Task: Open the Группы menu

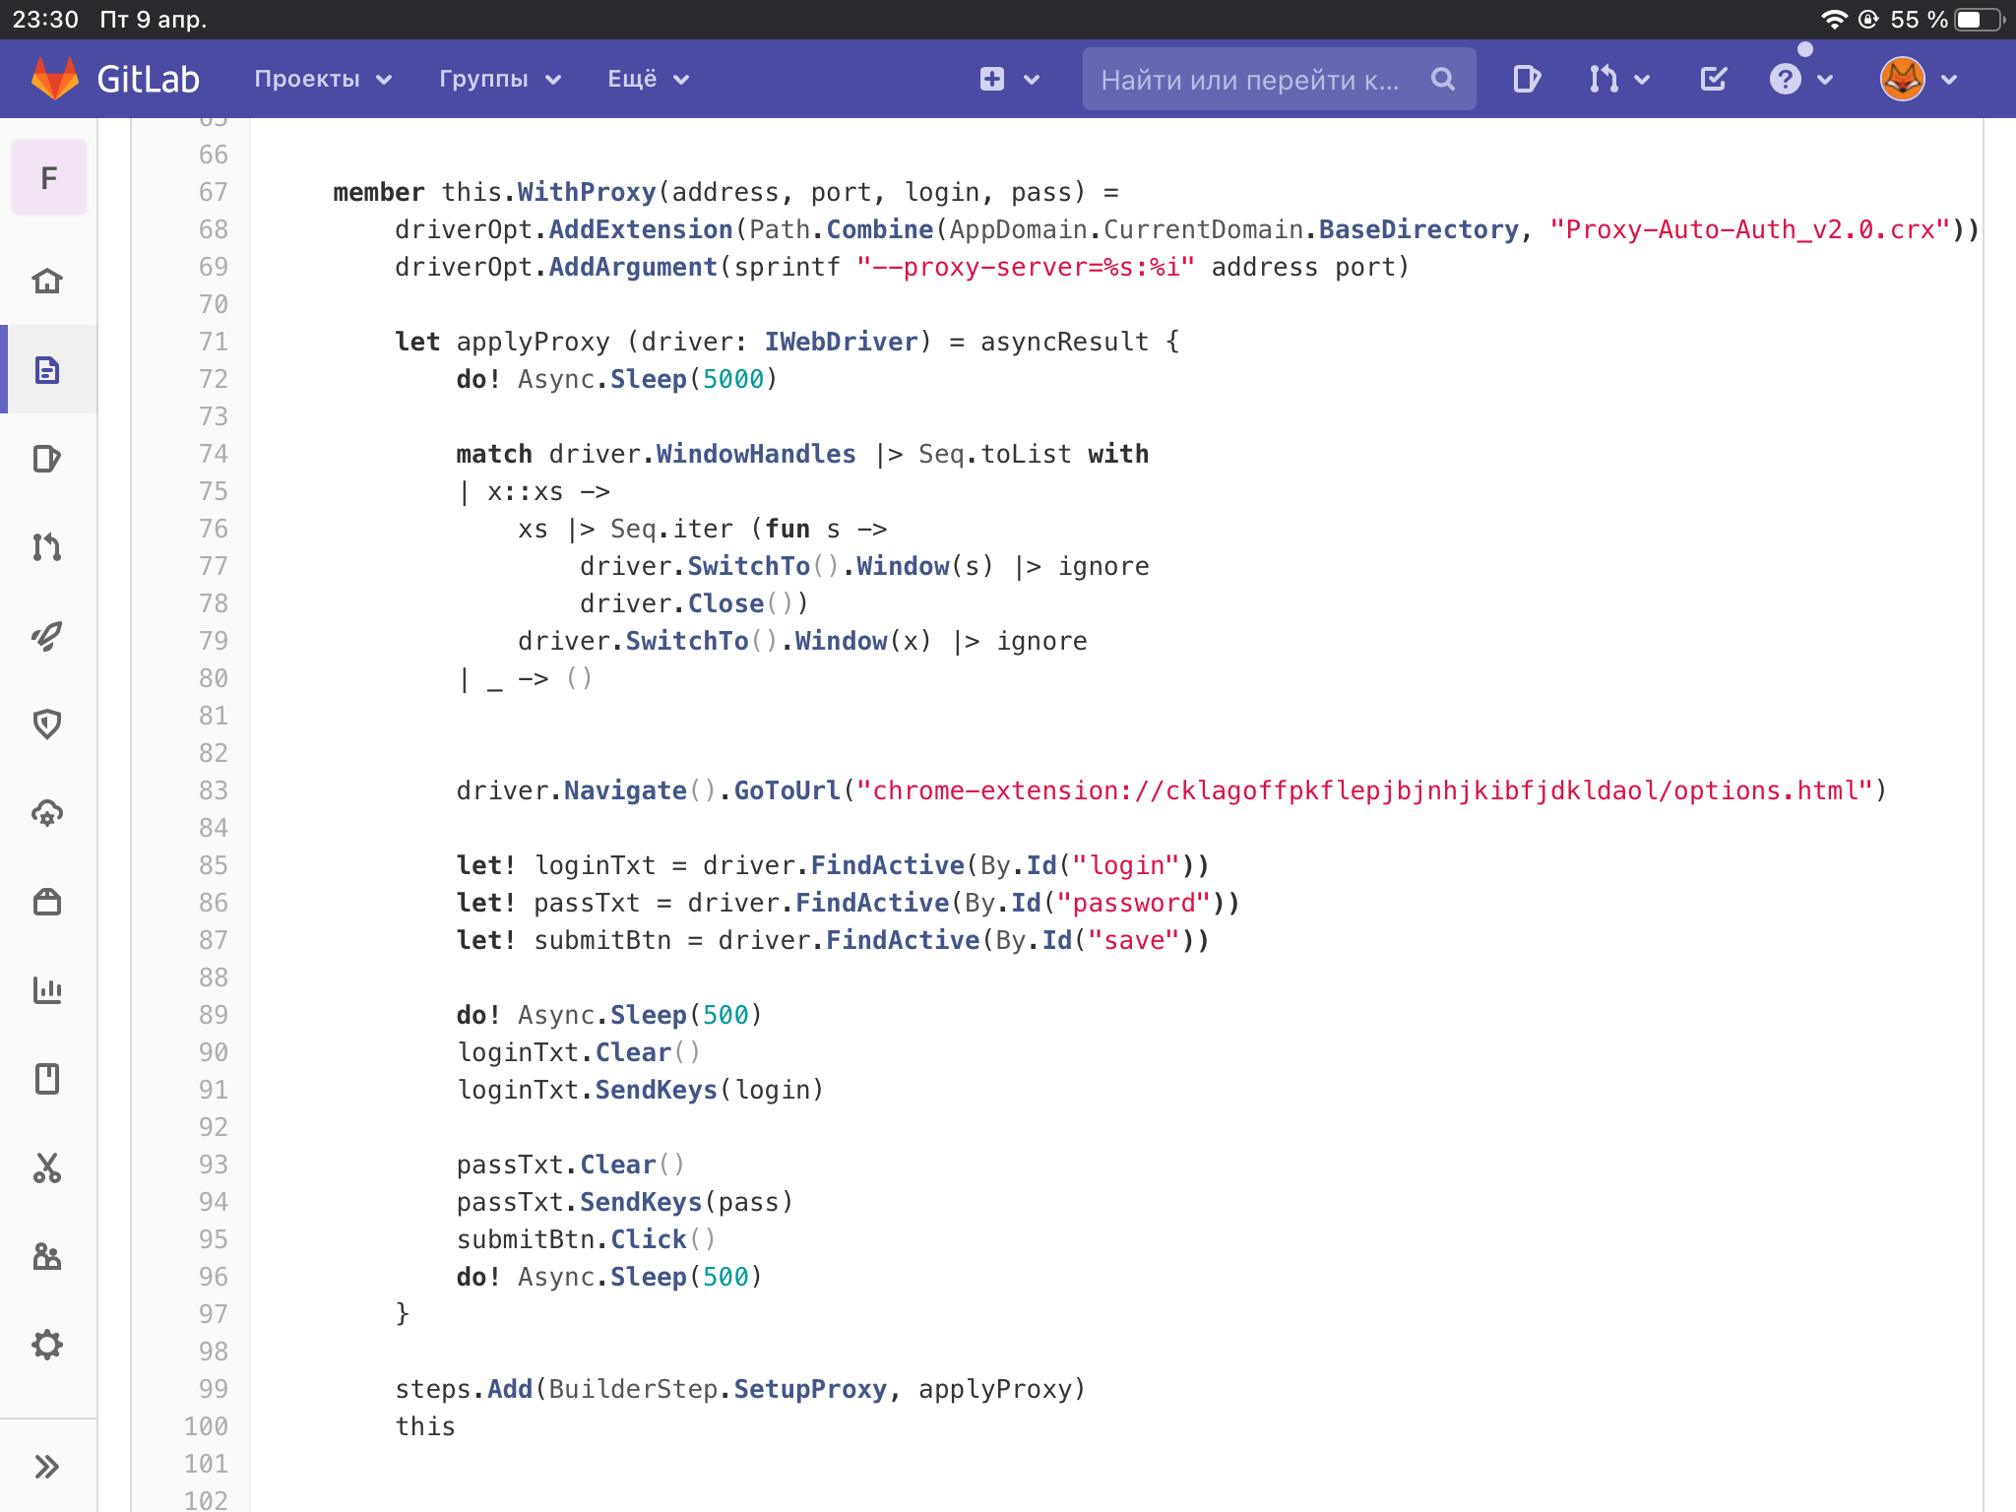Action: 499,79
